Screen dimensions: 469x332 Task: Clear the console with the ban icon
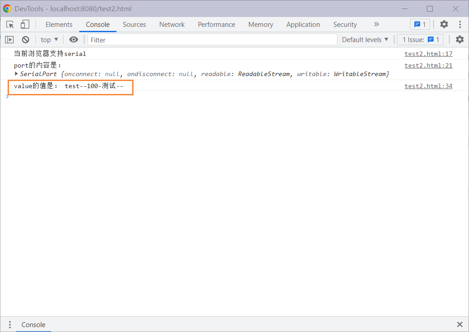coord(26,39)
